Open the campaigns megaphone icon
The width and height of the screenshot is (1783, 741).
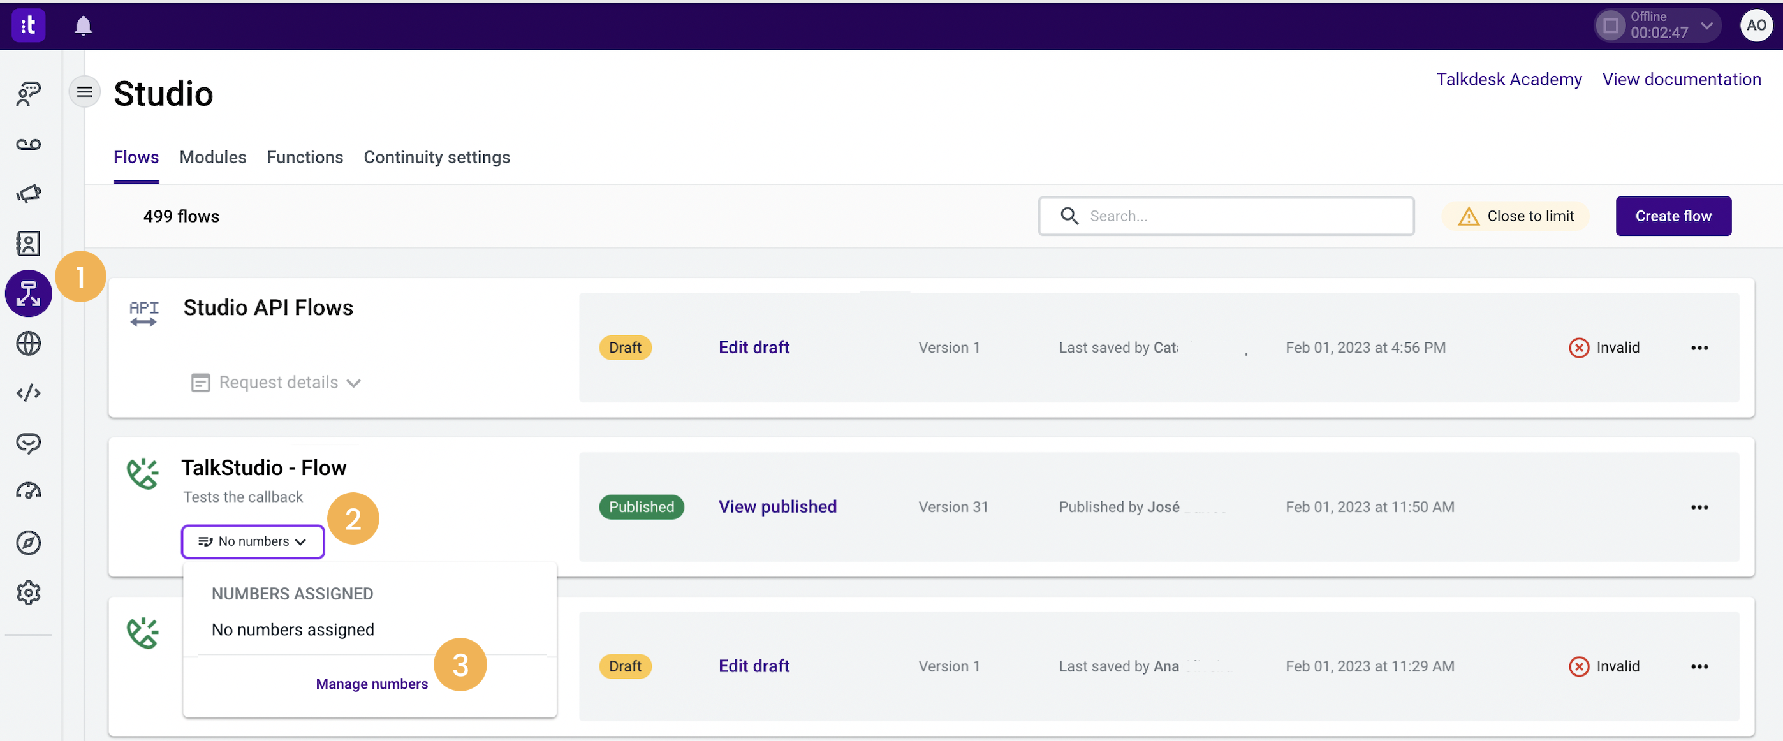(29, 194)
